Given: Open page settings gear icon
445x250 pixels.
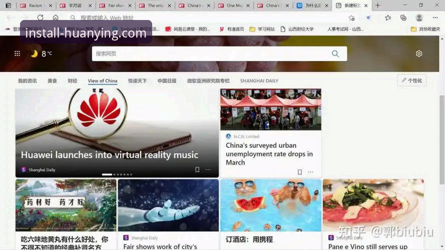Looking at the screenshot, I should (419, 53).
